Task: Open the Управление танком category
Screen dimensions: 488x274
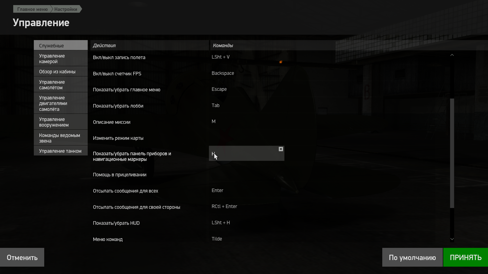Action: tap(61, 151)
